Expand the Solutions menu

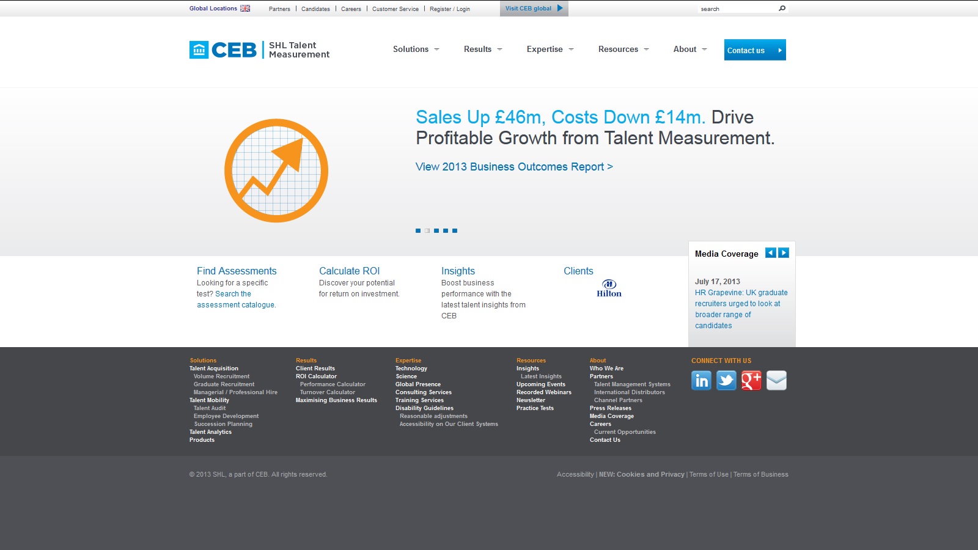point(416,50)
